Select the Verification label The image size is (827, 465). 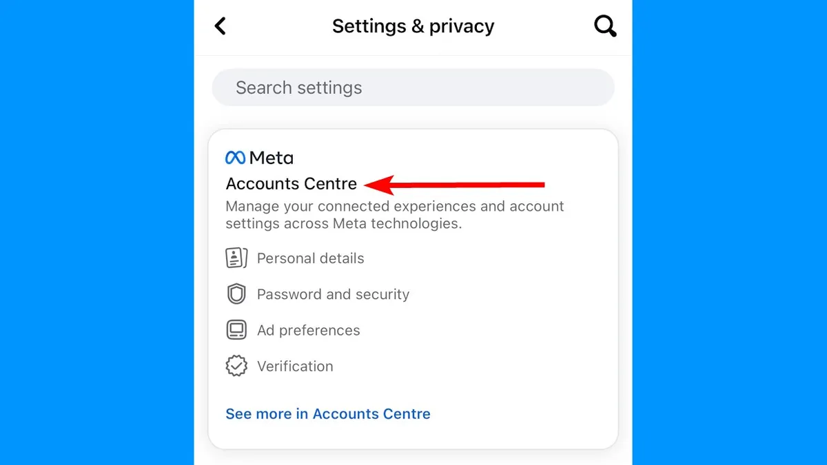(295, 366)
